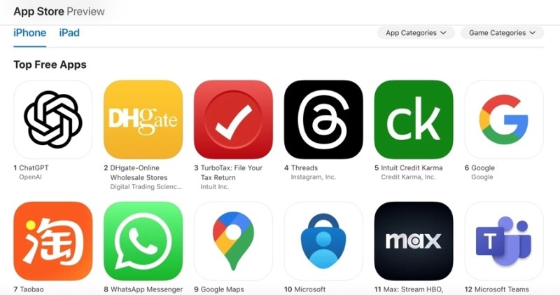The width and height of the screenshot is (560, 295).
Task: Click the Google Maps pin icon
Action: coord(233,241)
